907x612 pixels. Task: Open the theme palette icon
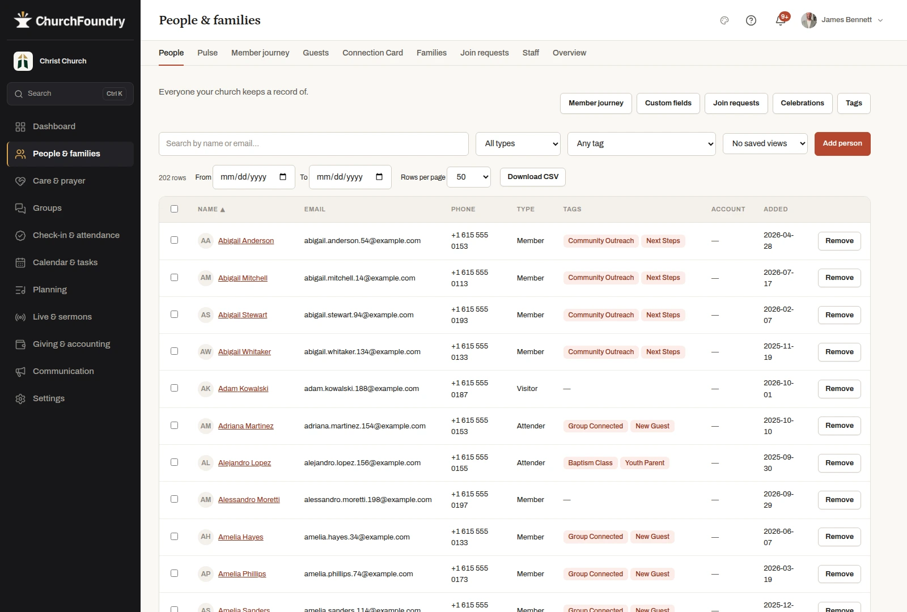pos(724,20)
